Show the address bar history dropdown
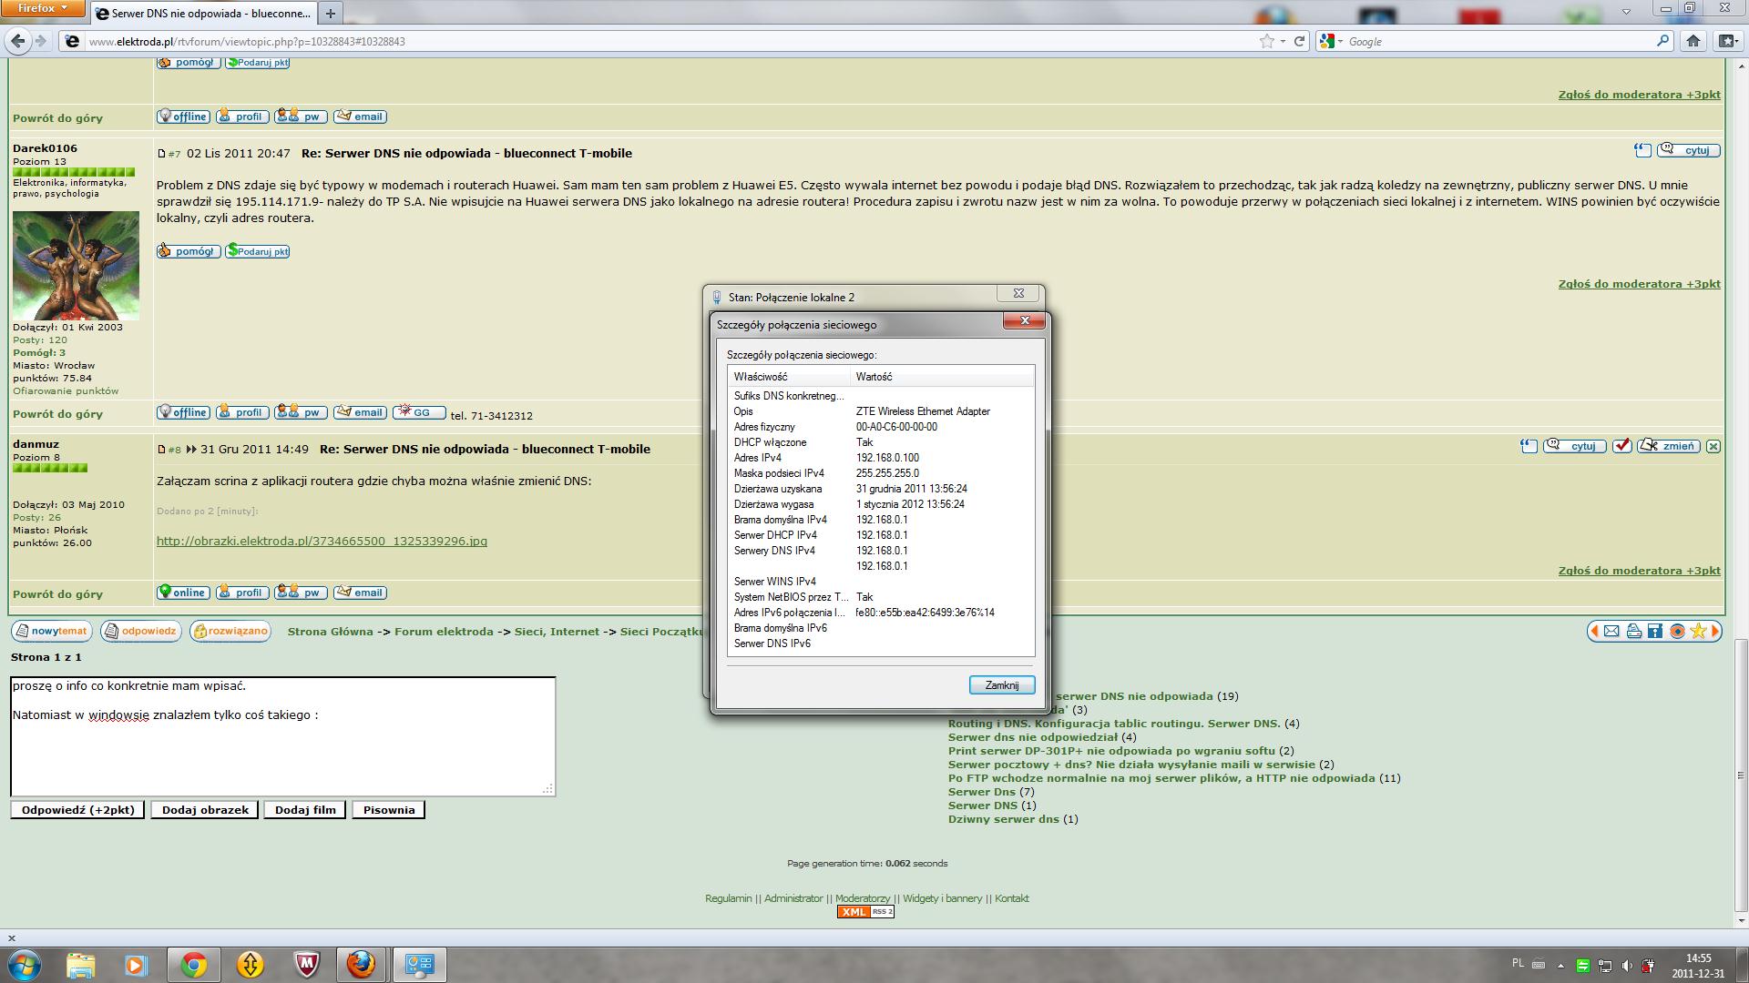The height and width of the screenshot is (983, 1749). [x=1283, y=41]
